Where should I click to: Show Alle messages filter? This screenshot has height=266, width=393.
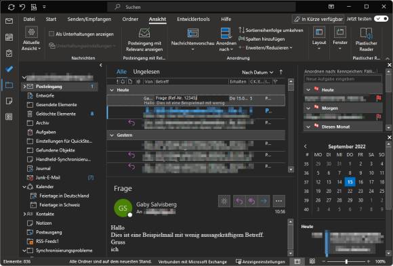click(x=121, y=72)
